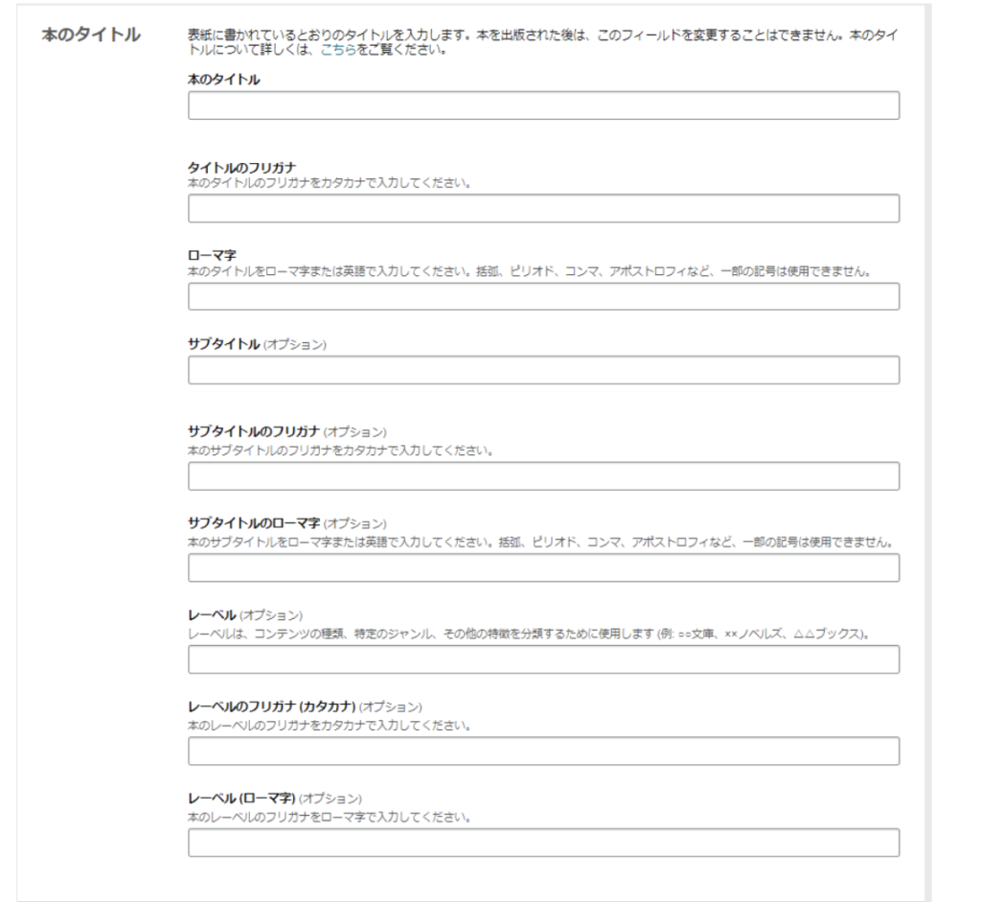
Task: Click the レーベルのフリガナ (カタカナ) label text
Action: tap(305, 706)
